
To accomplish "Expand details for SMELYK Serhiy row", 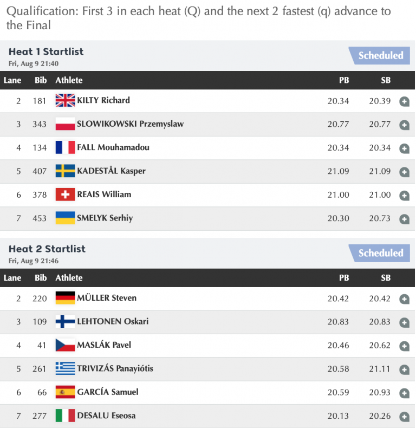I will [404, 219].
